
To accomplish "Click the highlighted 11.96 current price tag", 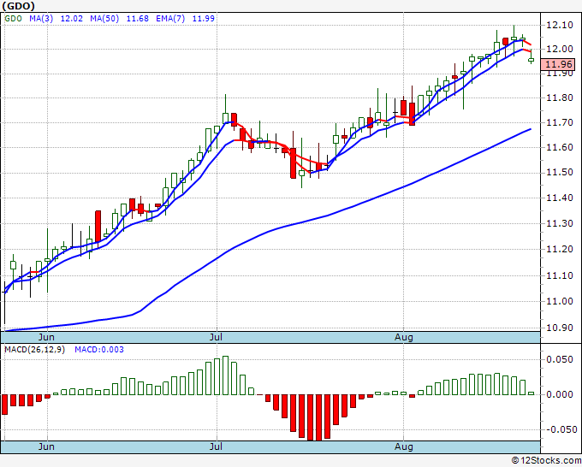I will (x=558, y=64).
